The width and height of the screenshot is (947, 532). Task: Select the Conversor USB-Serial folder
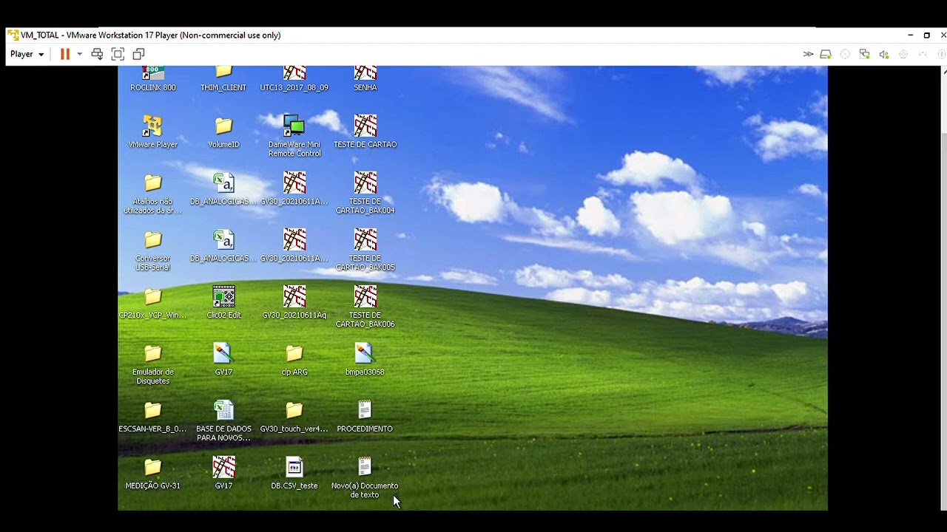pyautogui.click(x=152, y=250)
